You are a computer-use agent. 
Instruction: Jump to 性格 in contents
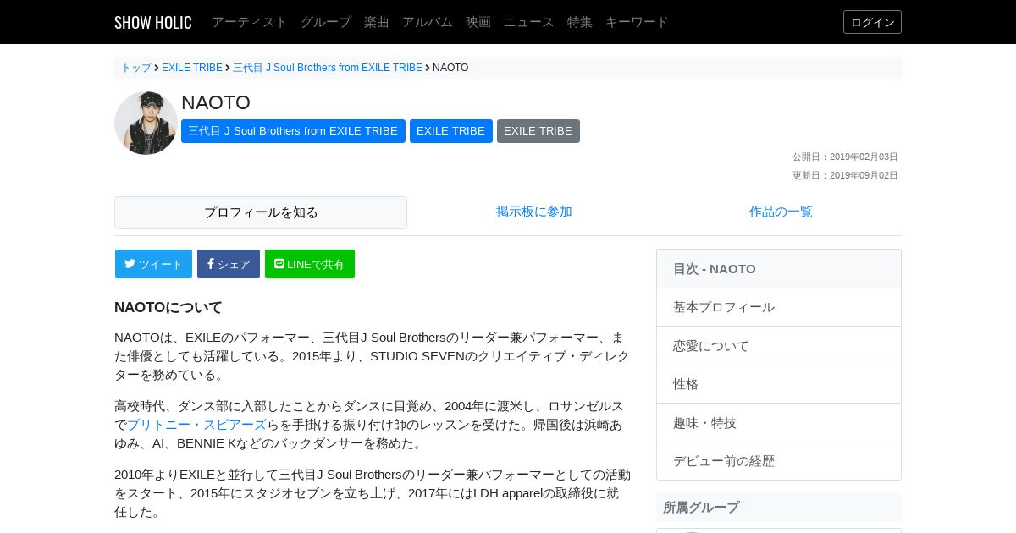point(779,384)
